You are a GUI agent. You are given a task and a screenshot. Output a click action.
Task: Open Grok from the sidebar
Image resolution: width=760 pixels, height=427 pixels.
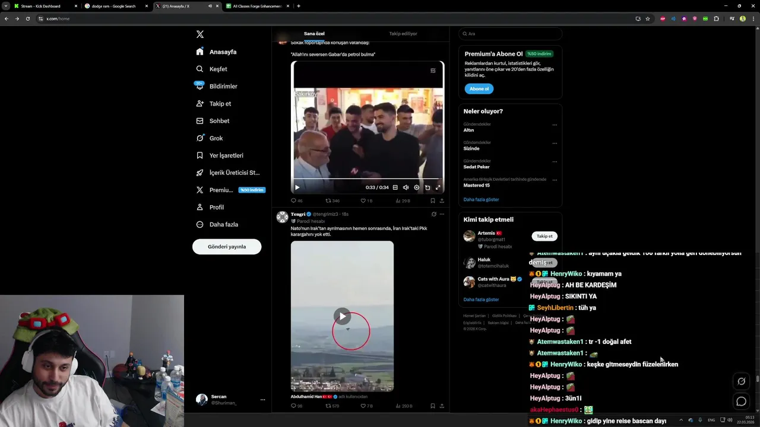point(210,138)
